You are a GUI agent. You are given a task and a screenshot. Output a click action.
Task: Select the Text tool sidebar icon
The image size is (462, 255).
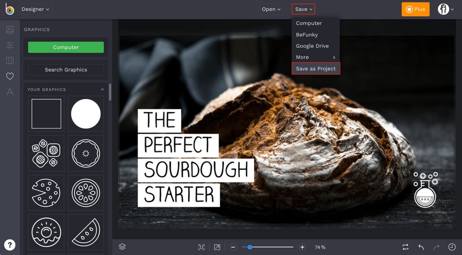10,92
